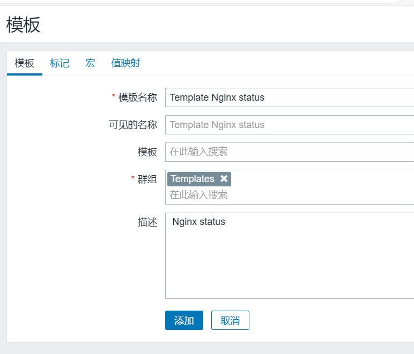Image resolution: width=414 pixels, height=354 pixels.
Task: Click the 模板 page heading
Action: pyautogui.click(x=23, y=25)
